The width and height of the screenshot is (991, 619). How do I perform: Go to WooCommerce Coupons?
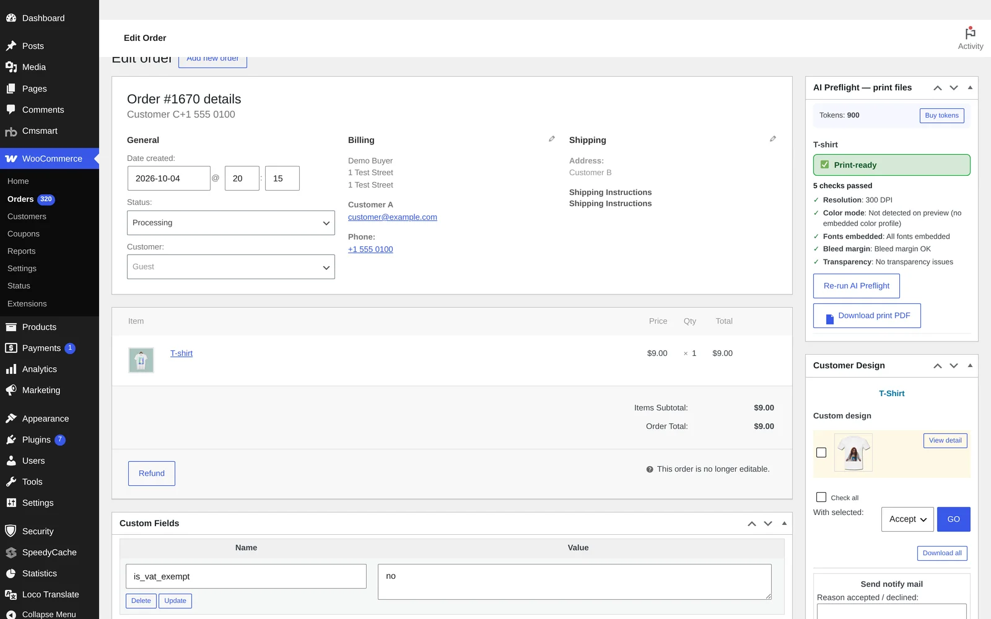pos(24,234)
